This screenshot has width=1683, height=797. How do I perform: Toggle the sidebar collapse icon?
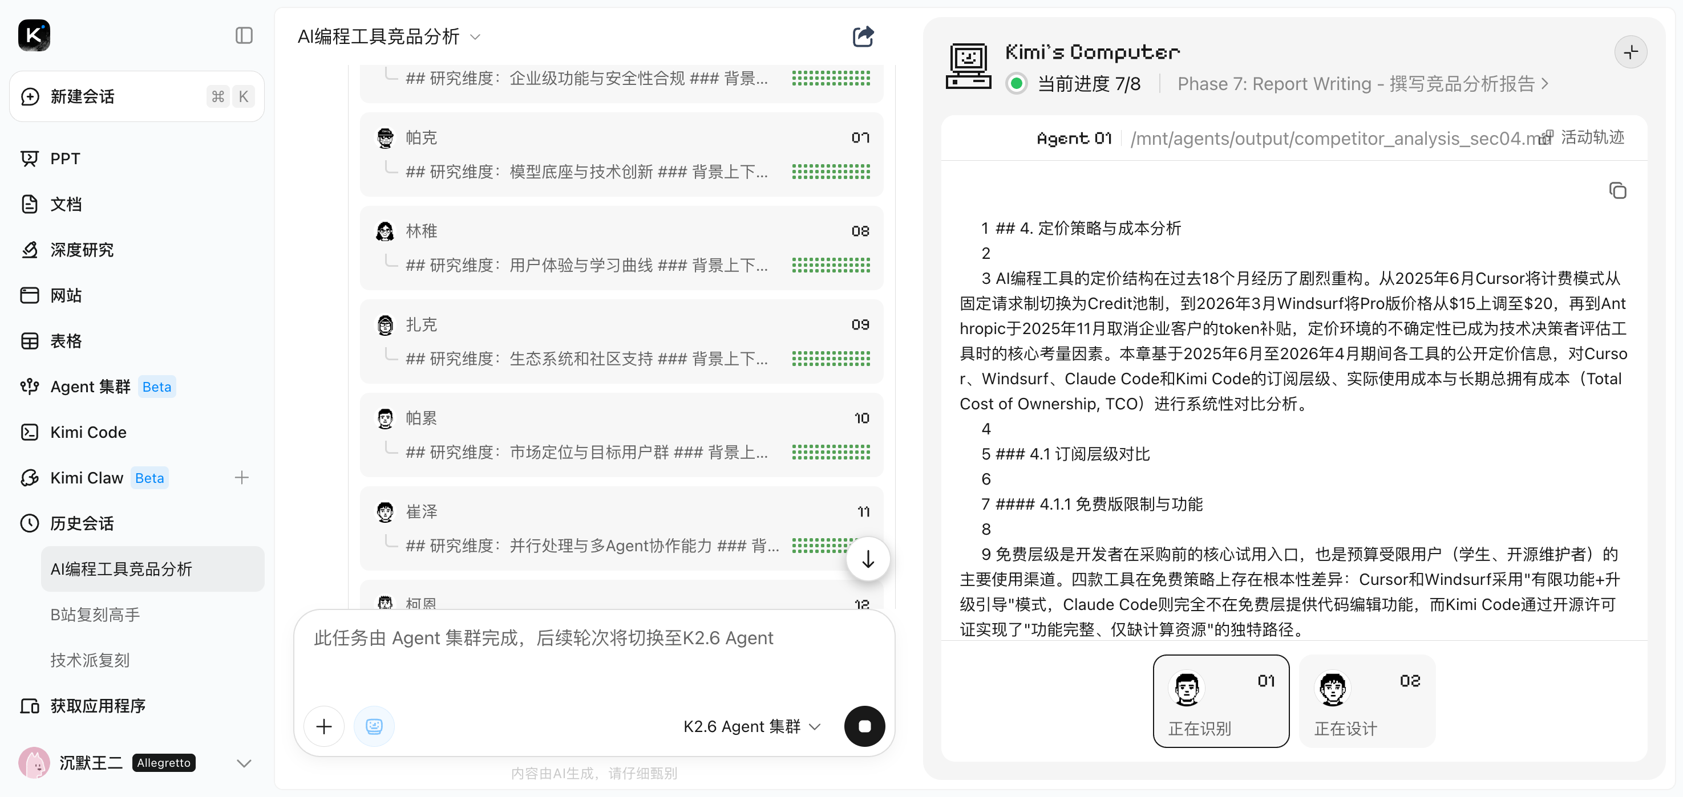[244, 35]
